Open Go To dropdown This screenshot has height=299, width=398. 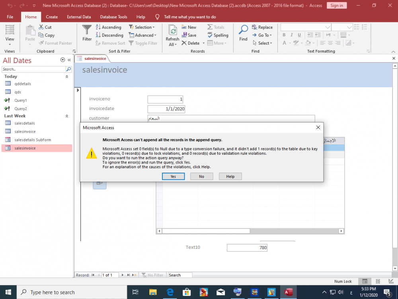262,35
